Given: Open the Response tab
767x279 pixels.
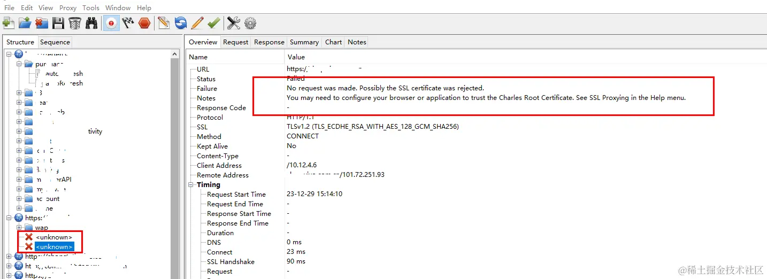Looking at the screenshot, I should tap(269, 42).
